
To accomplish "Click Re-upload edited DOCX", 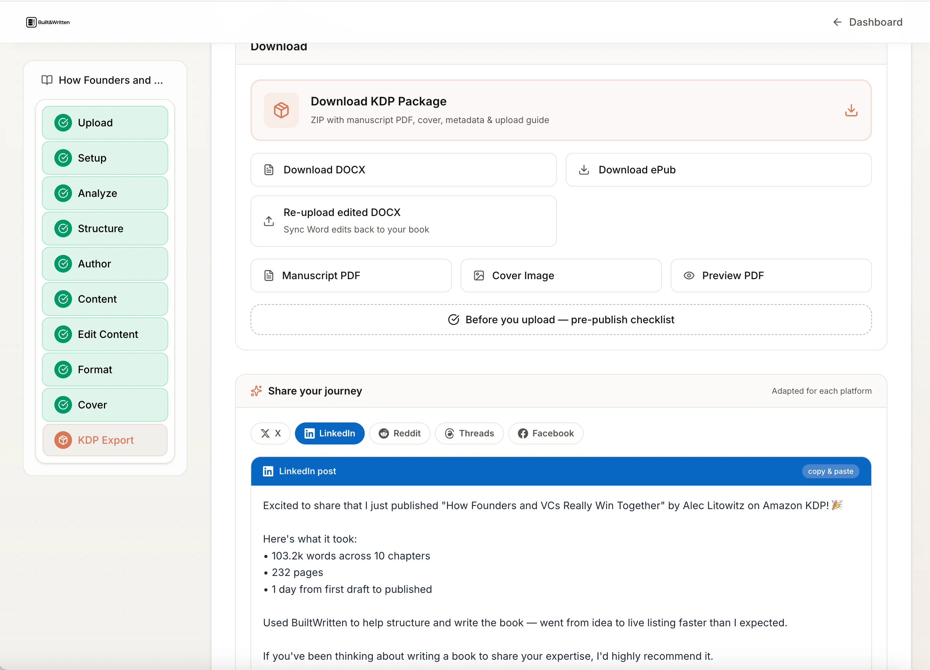I will [404, 221].
